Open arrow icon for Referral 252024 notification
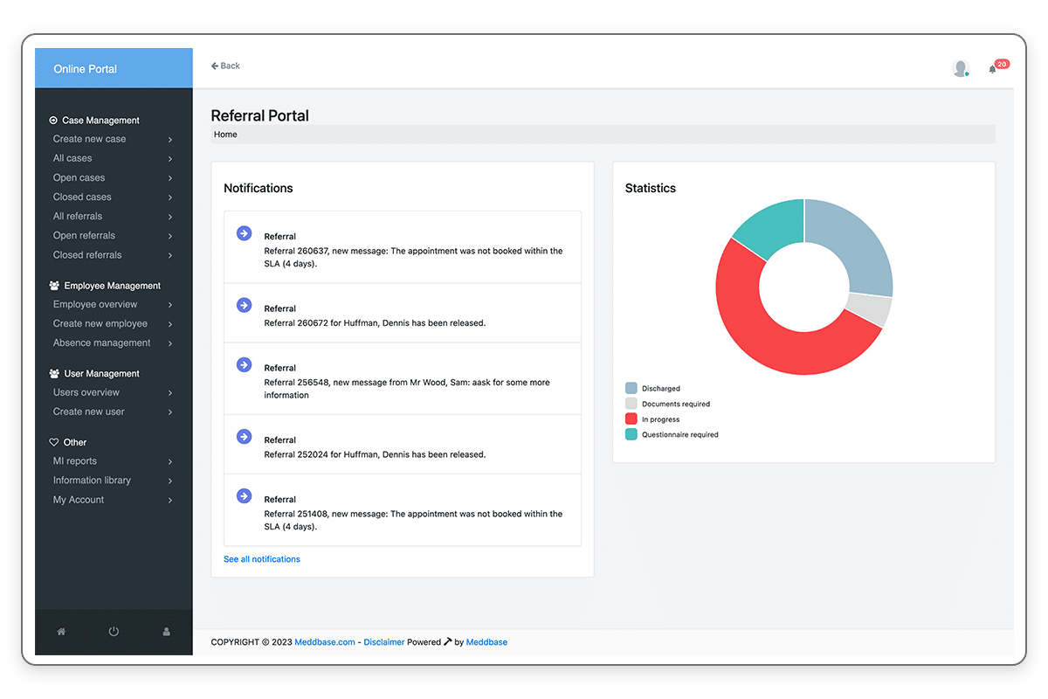The height and width of the screenshot is (699, 1048). [x=245, y=436]
